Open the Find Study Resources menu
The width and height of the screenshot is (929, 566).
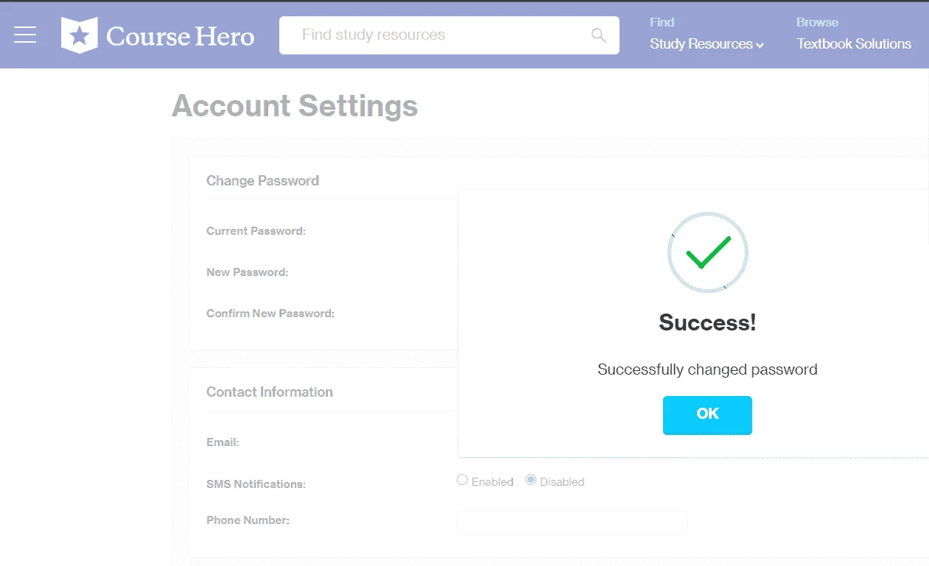707,34
